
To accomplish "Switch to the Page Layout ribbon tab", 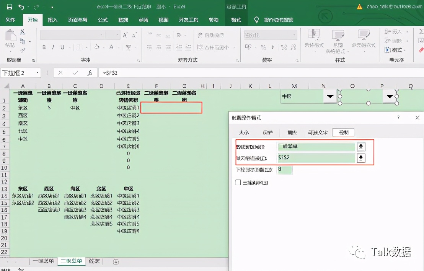I will [78, 20].
